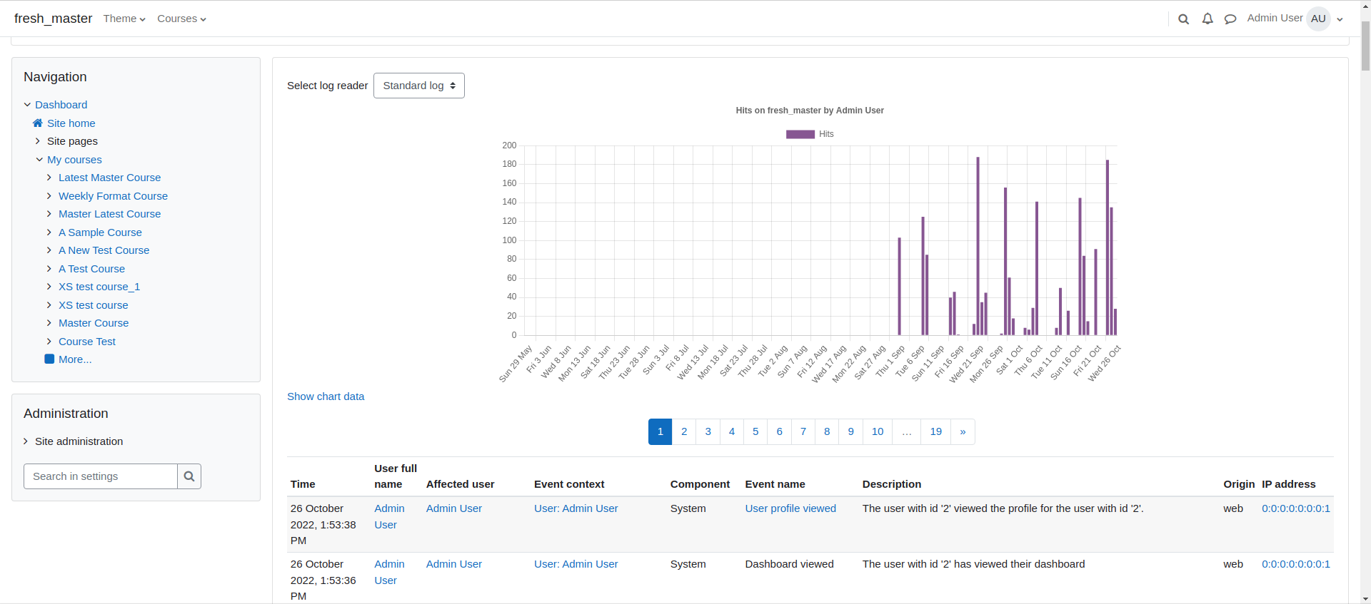1371x604 pixels.
Task: Open User: Admin User context in first row
Action: [576, 508]
